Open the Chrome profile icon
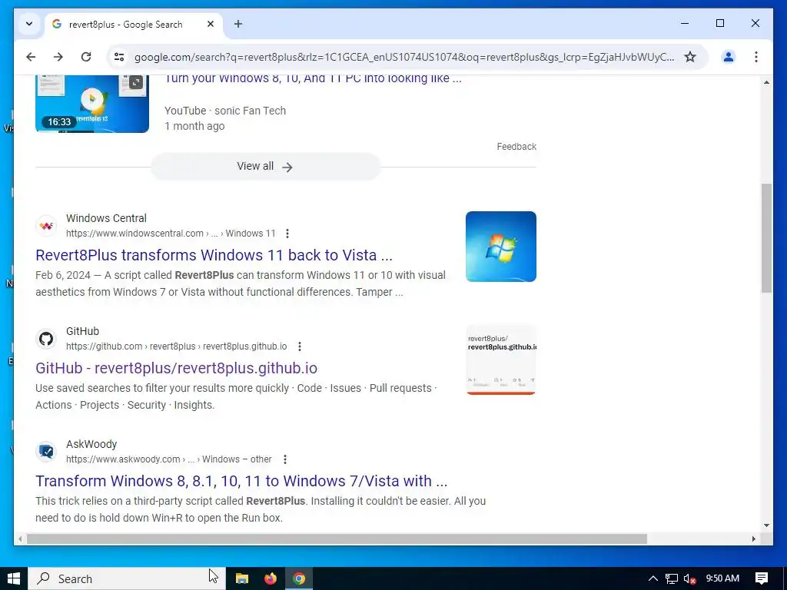 pos(729,57)
